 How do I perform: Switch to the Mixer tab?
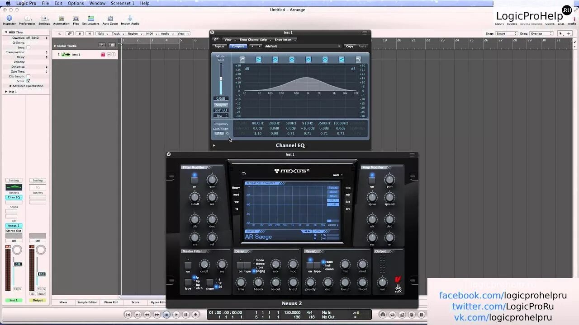point(63,302)
